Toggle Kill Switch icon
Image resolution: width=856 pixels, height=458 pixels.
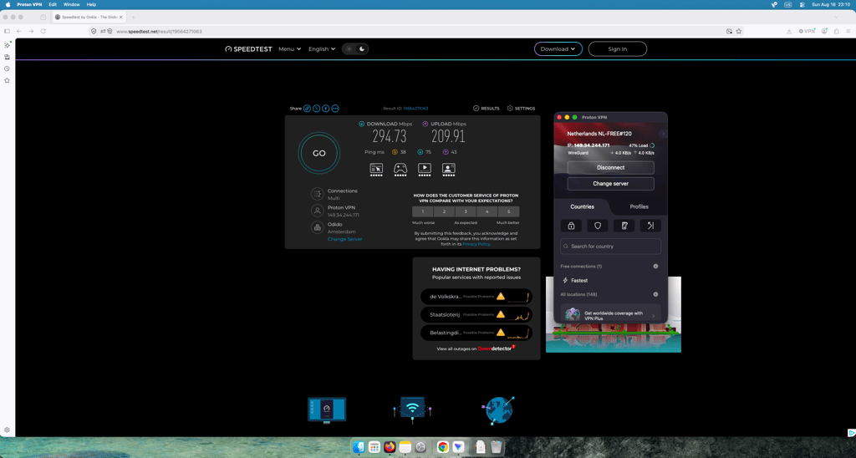[624, 226]
